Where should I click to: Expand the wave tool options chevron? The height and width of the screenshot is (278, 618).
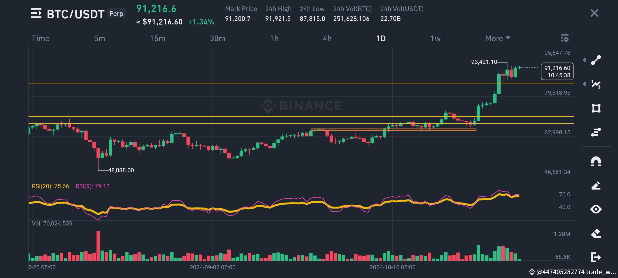click(585, 83)
